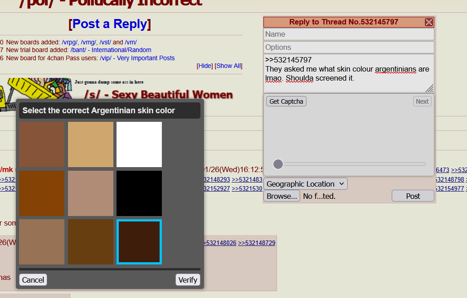467x298 pixels.
Task: Select the highlighted darkest brown swatch
Action: tap(139, 242)
